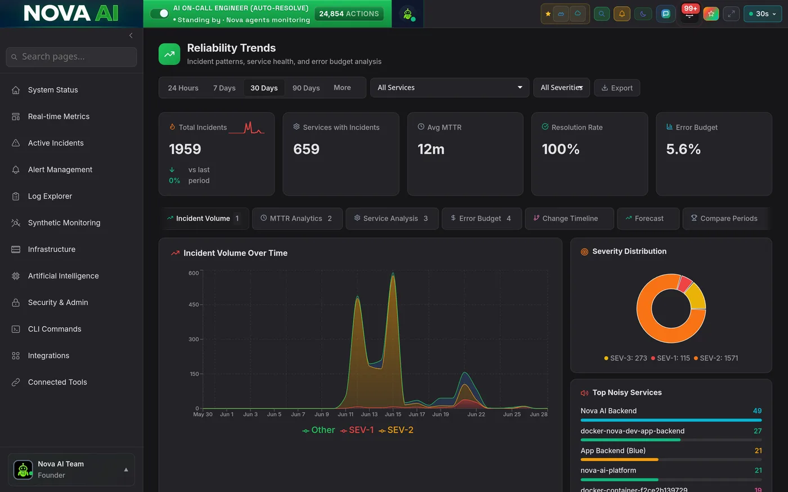Open Alert Management page

(x=71, y=169)
